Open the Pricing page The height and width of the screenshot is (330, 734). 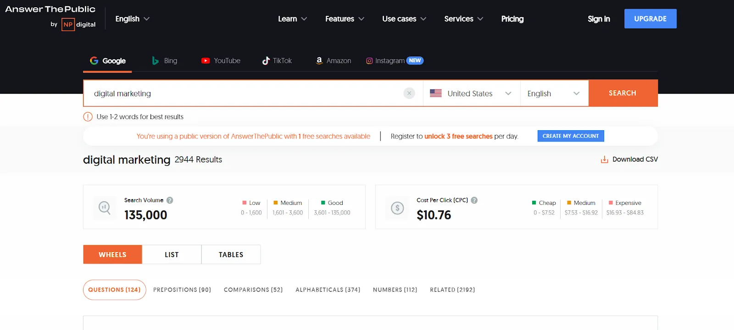click(x=512, y=19)
